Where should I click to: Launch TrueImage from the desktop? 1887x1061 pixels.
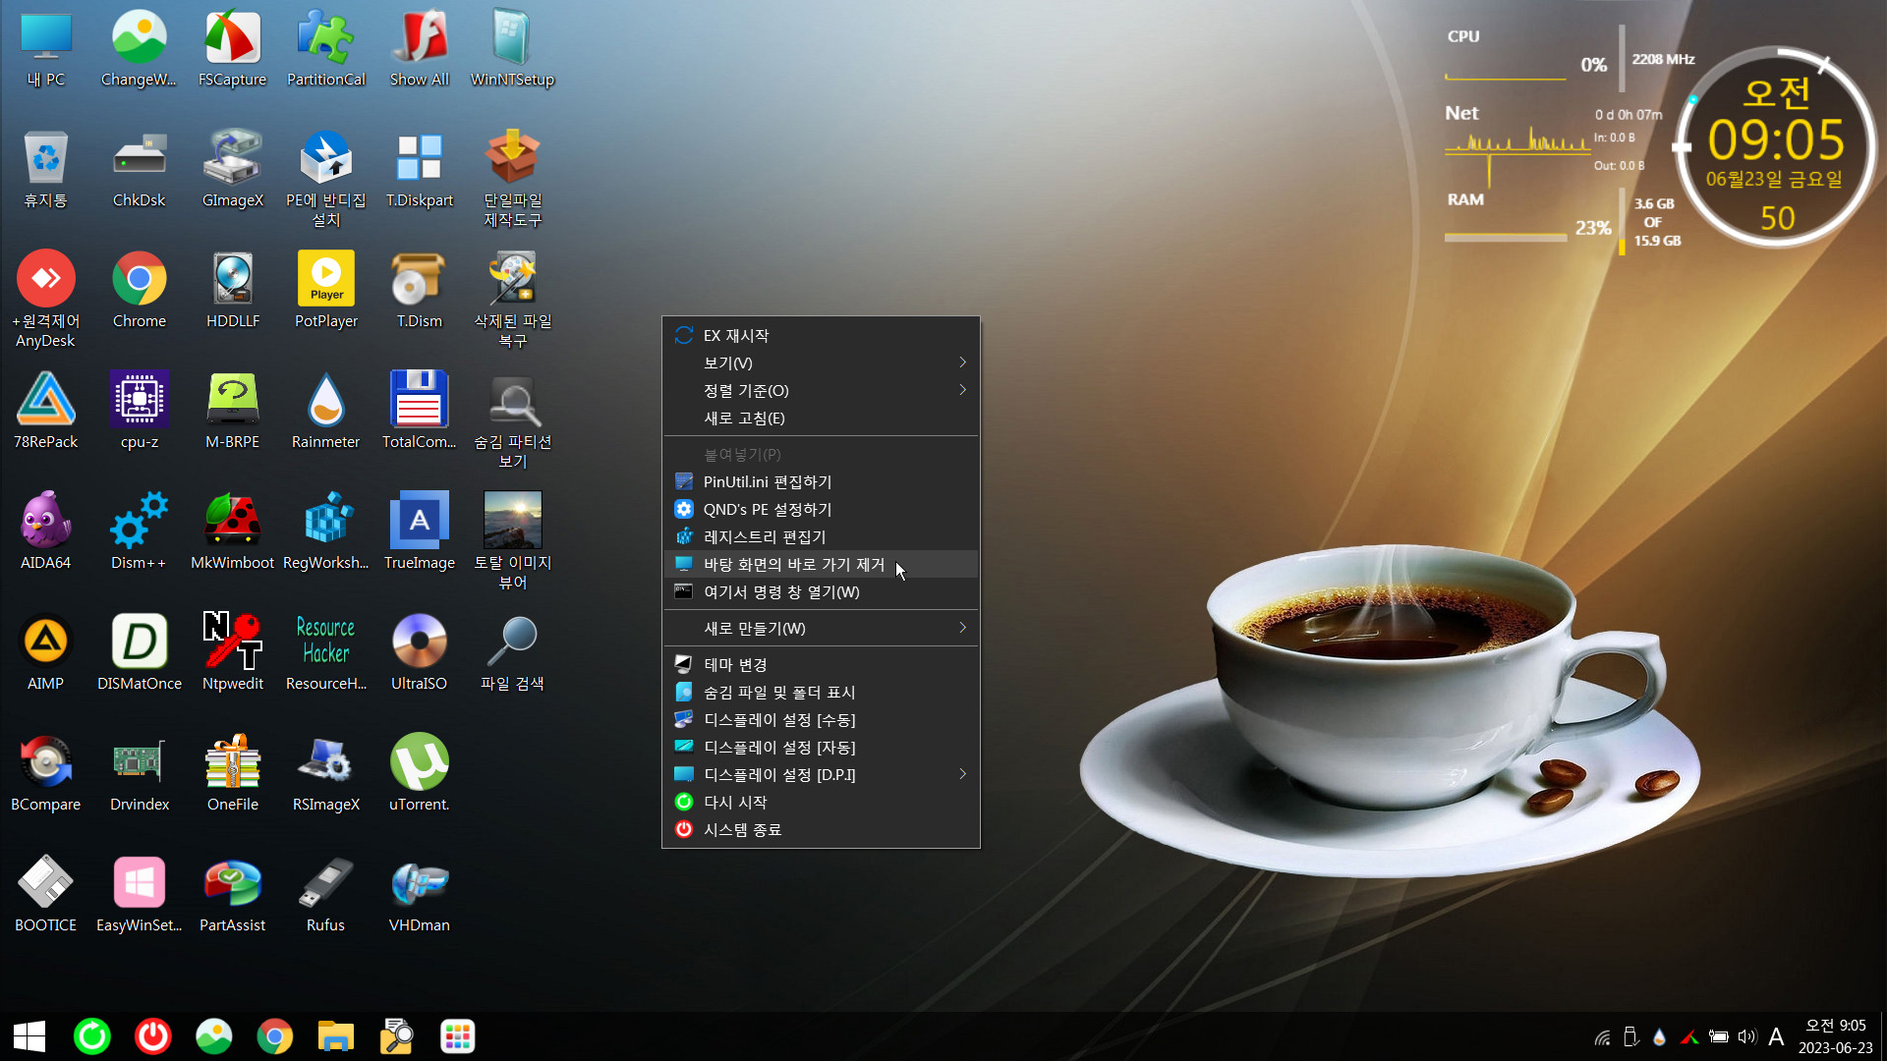point(419,532)
